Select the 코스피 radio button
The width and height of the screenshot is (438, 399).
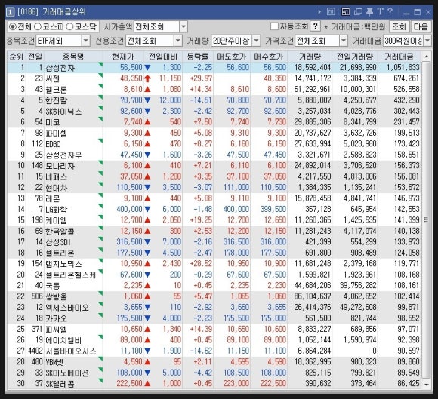[38, 27]
